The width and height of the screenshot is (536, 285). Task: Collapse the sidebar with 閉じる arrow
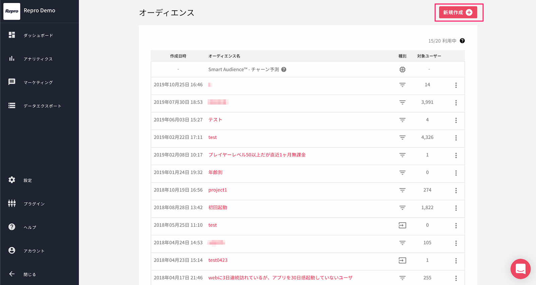pyautogui.click(x=12, y=274)
